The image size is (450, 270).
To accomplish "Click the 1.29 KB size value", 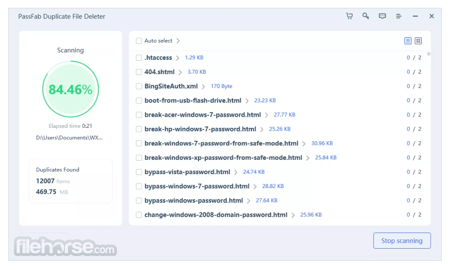I will (194, 57).
